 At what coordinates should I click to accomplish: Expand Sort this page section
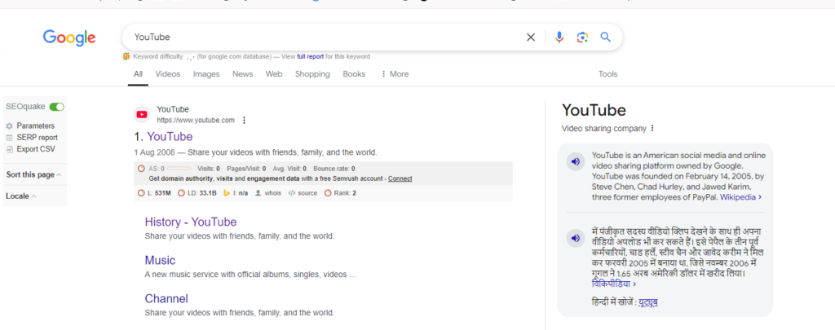click(x=33, y=174)
